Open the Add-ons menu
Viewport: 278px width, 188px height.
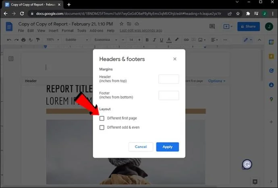(96, 31)
